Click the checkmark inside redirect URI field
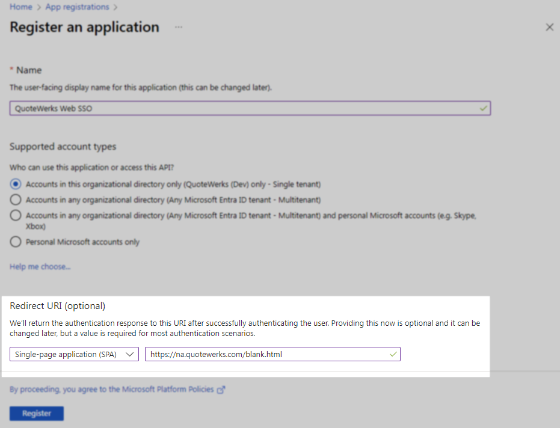This screenshot has height=428, width=560. [x=393, y=354]
